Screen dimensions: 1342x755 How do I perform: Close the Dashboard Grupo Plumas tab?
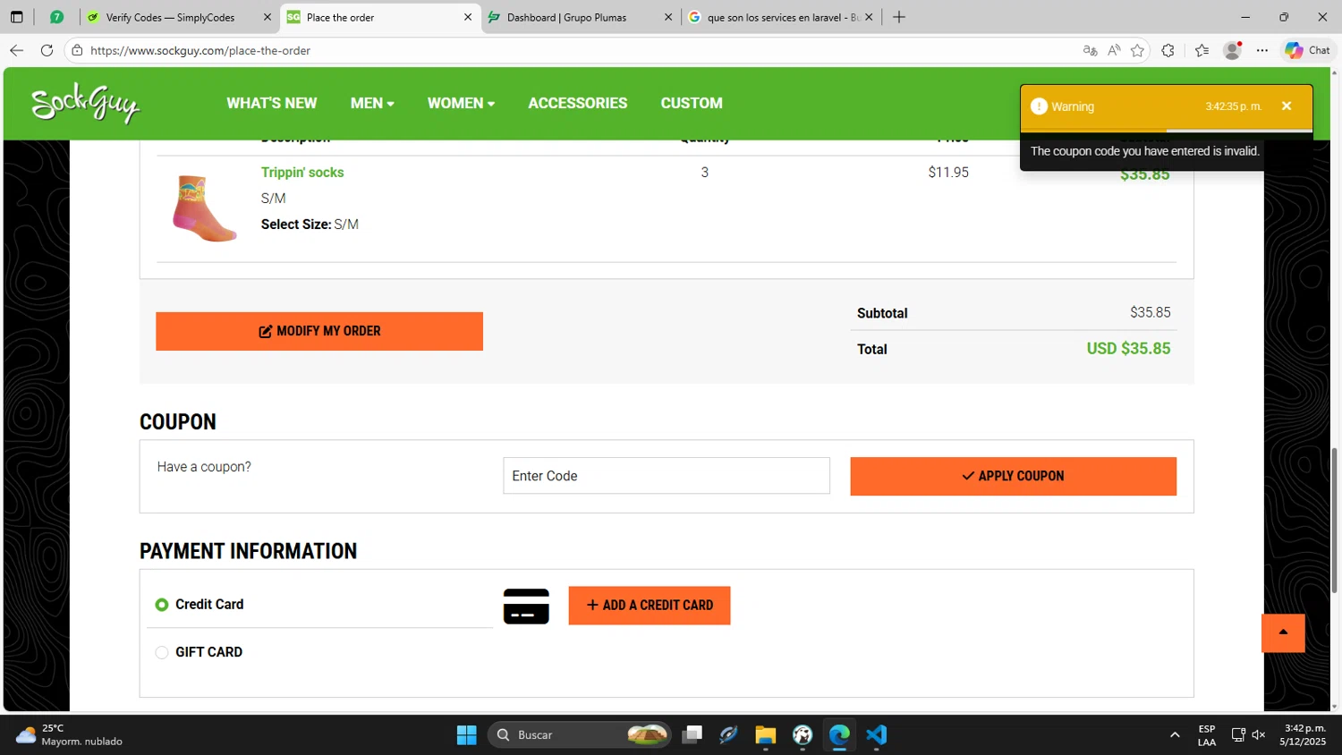tap(667, 17)
